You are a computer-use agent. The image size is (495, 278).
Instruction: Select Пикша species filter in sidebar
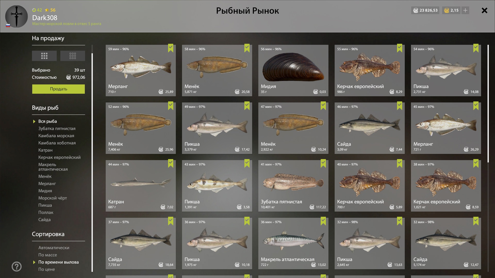point(45,205)
